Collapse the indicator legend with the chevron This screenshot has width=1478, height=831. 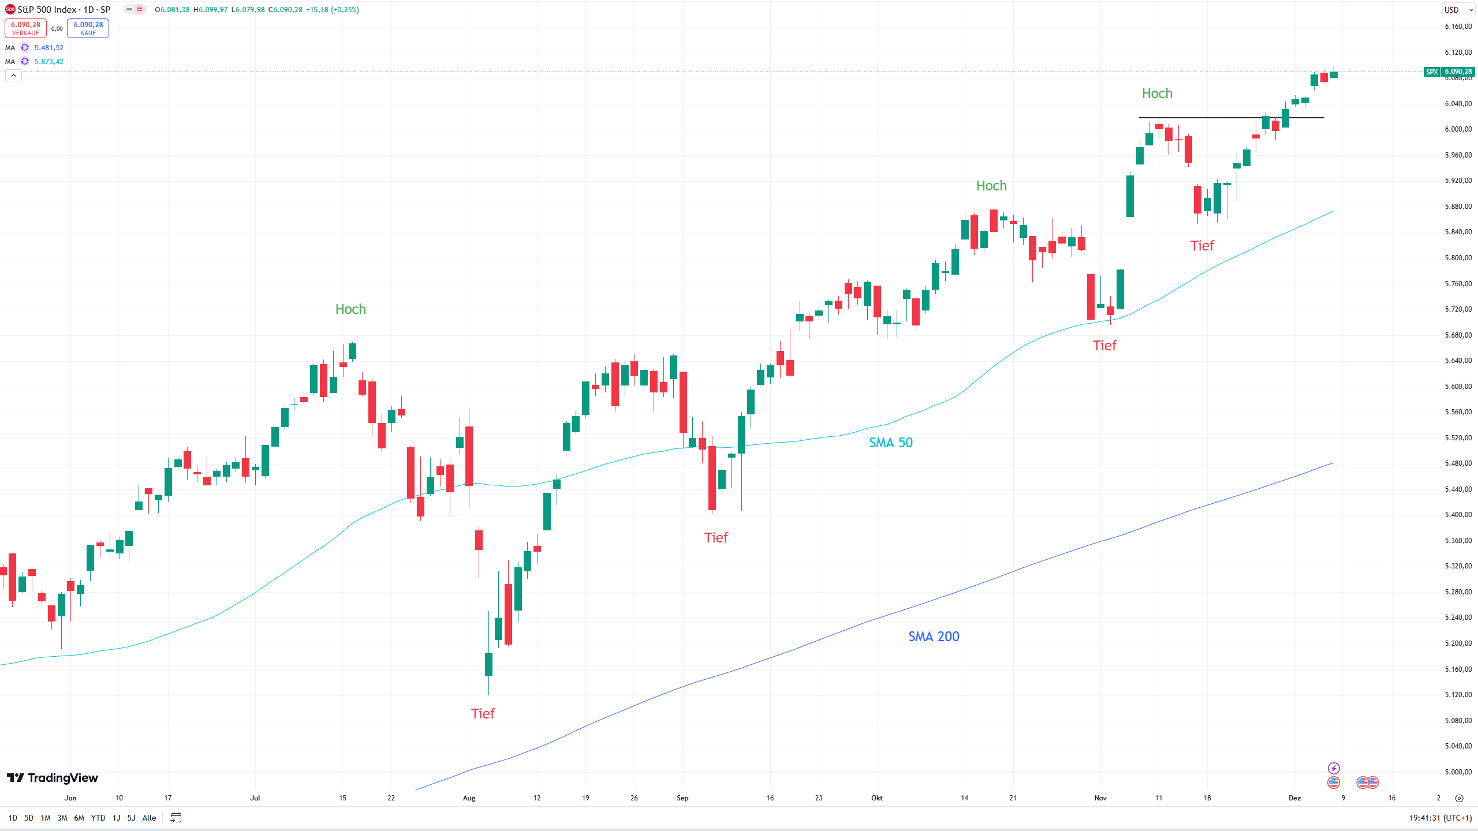pos(13,76)
